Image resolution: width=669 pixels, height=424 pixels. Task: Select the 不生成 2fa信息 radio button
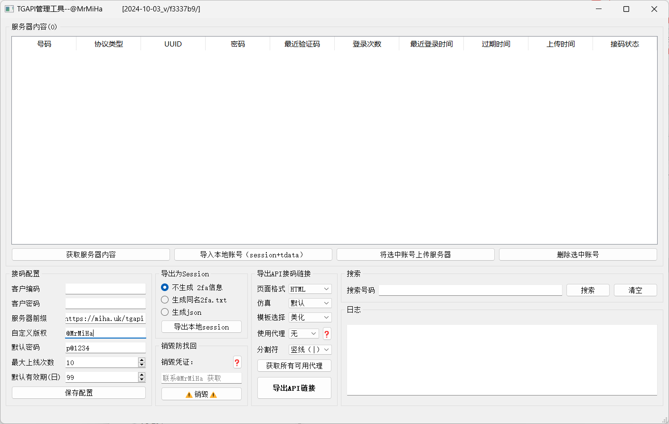pyautogui.click(x=164, y=287)
